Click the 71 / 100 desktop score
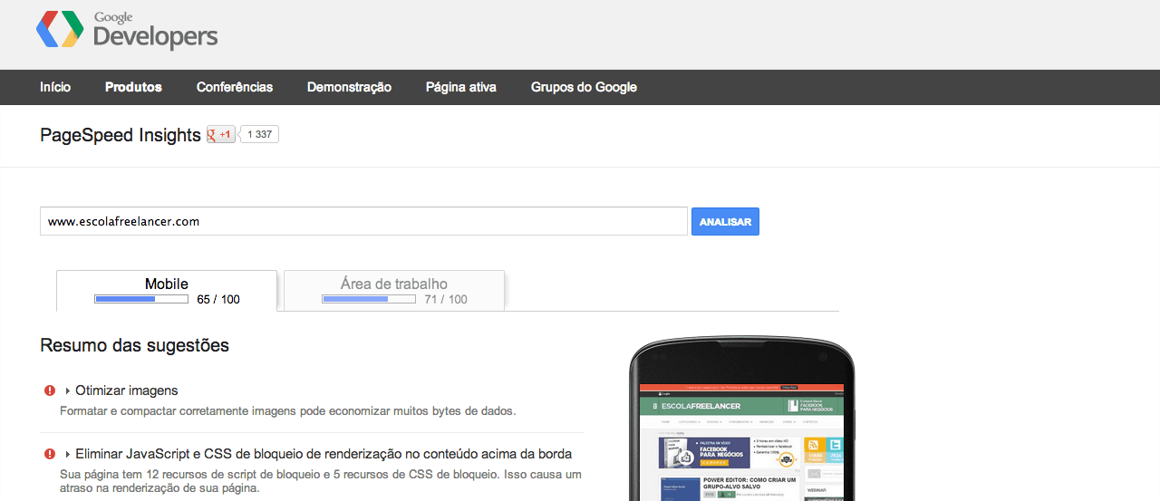 click(x=446, y=299)
